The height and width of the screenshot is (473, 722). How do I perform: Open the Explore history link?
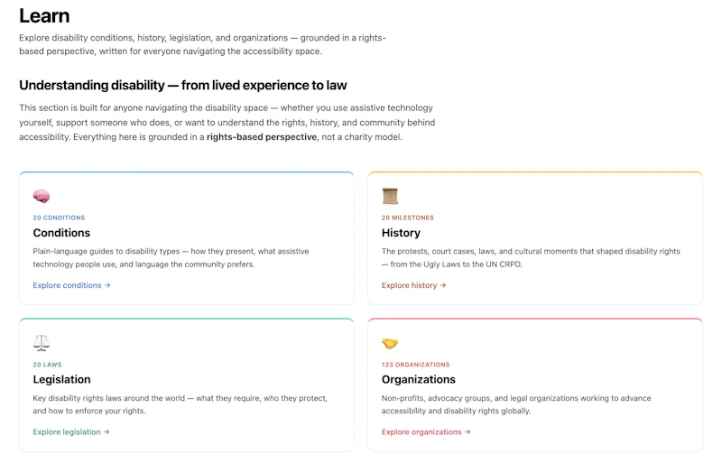point(413,285)
